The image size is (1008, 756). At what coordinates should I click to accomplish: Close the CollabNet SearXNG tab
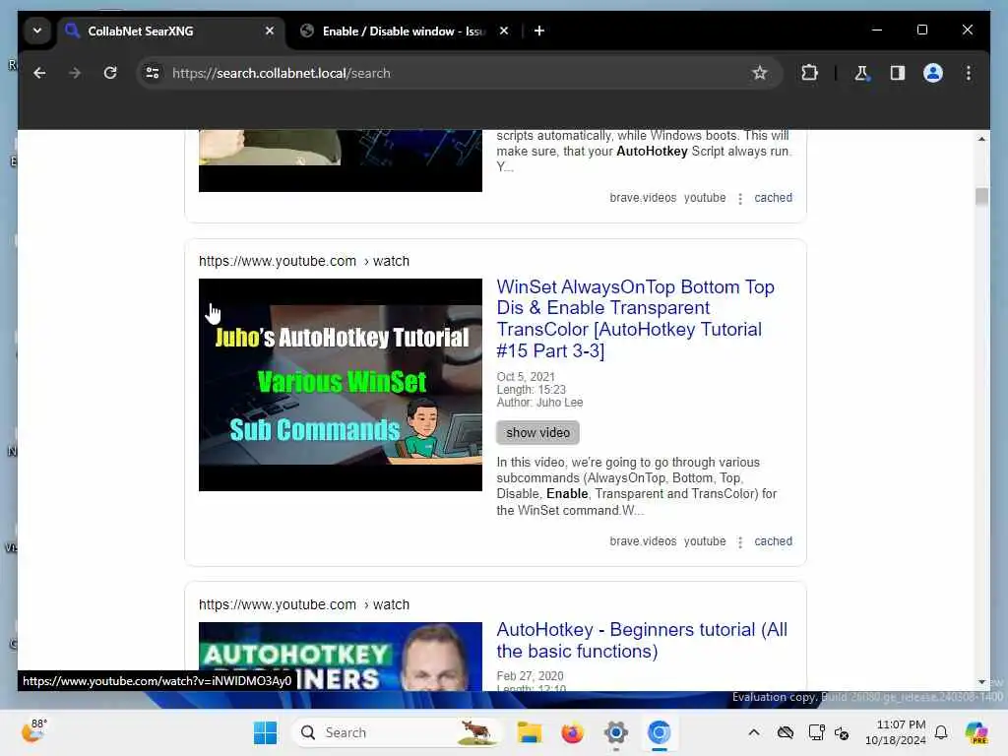(x=270, y=31)
